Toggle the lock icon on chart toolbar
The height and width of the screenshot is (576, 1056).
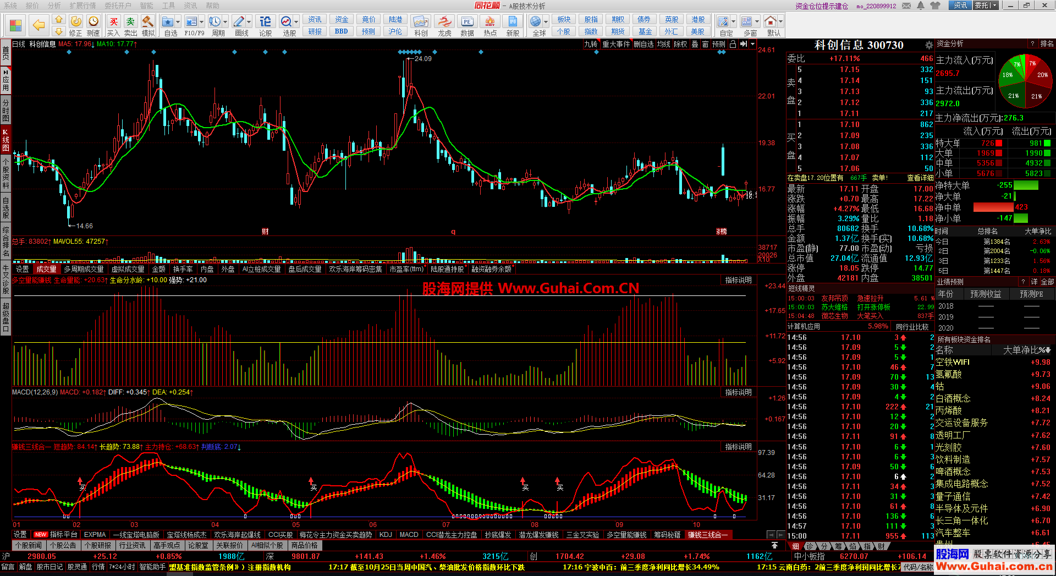click(733, 44)
